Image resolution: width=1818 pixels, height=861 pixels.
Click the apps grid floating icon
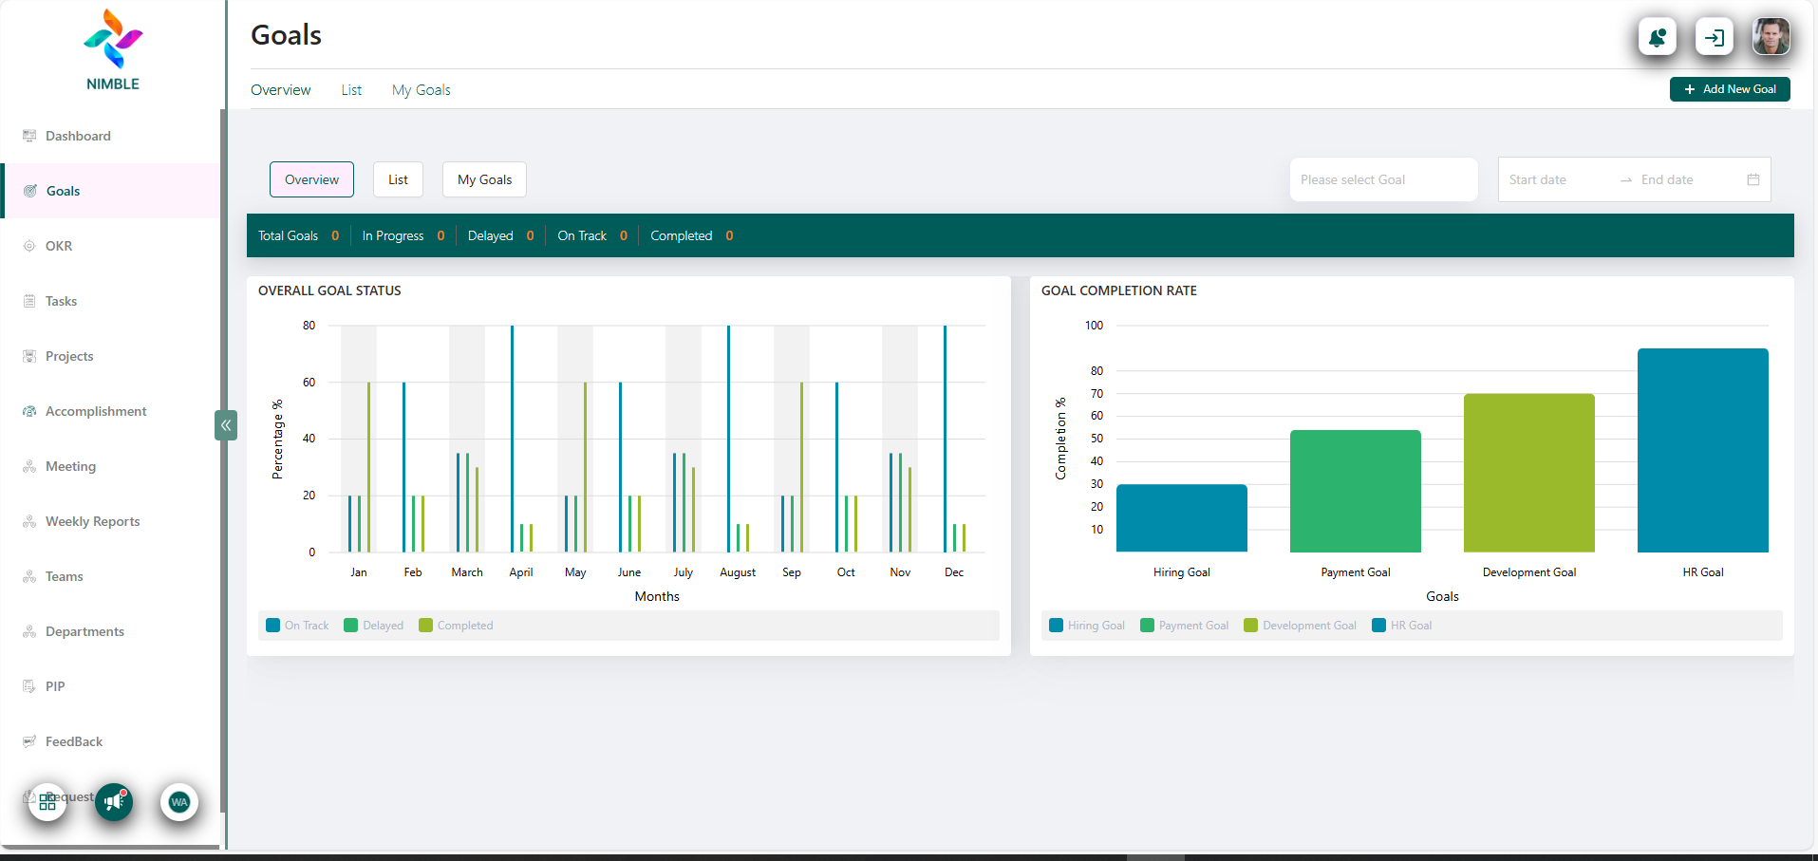(47, 802)
